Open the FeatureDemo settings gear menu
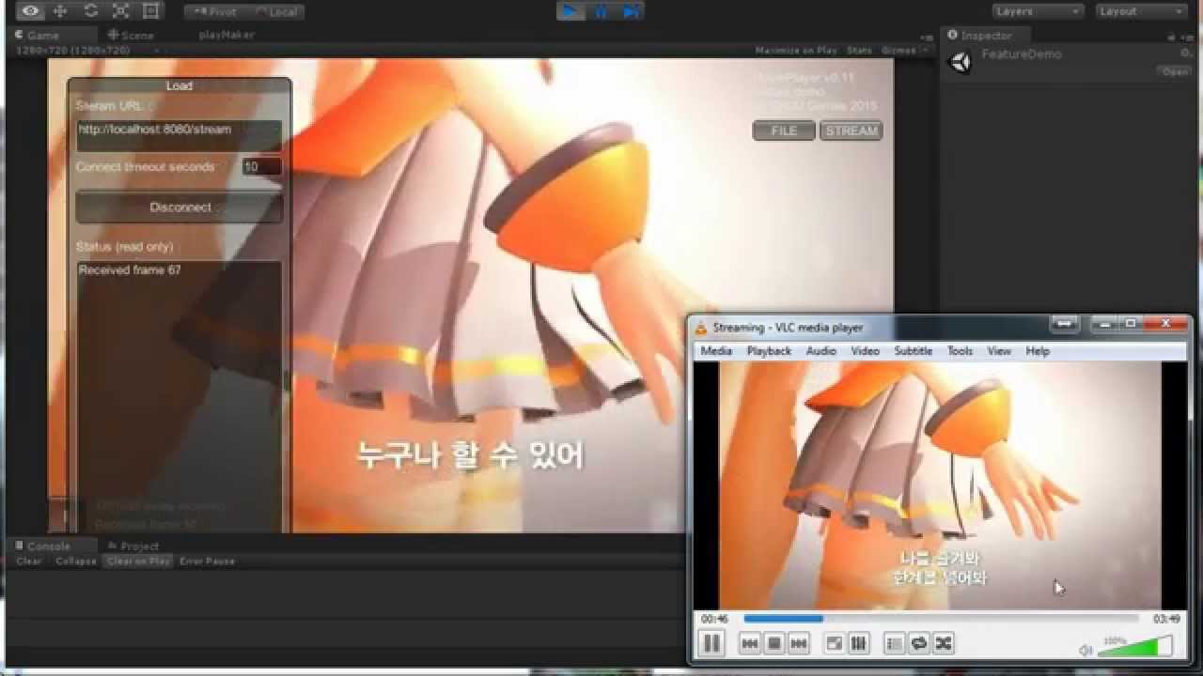This screenshot has width=1203, height=676. click(x=1186, y=54)
